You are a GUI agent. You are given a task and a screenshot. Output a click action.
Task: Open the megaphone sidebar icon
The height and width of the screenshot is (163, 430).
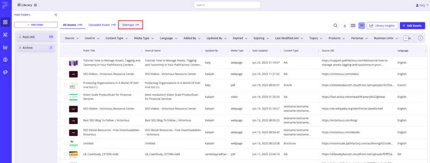point(5,72)
